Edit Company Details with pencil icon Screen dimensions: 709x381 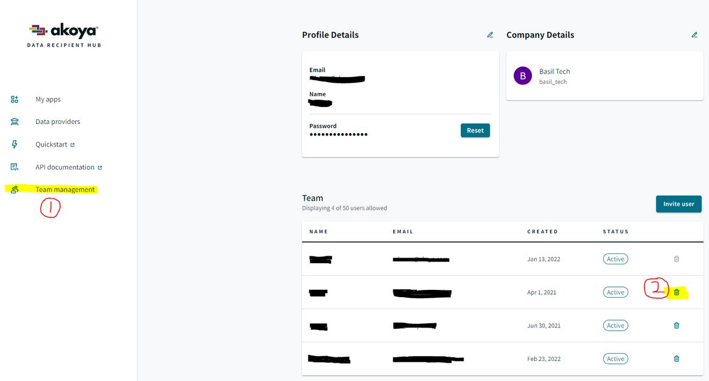coord(694,35)
